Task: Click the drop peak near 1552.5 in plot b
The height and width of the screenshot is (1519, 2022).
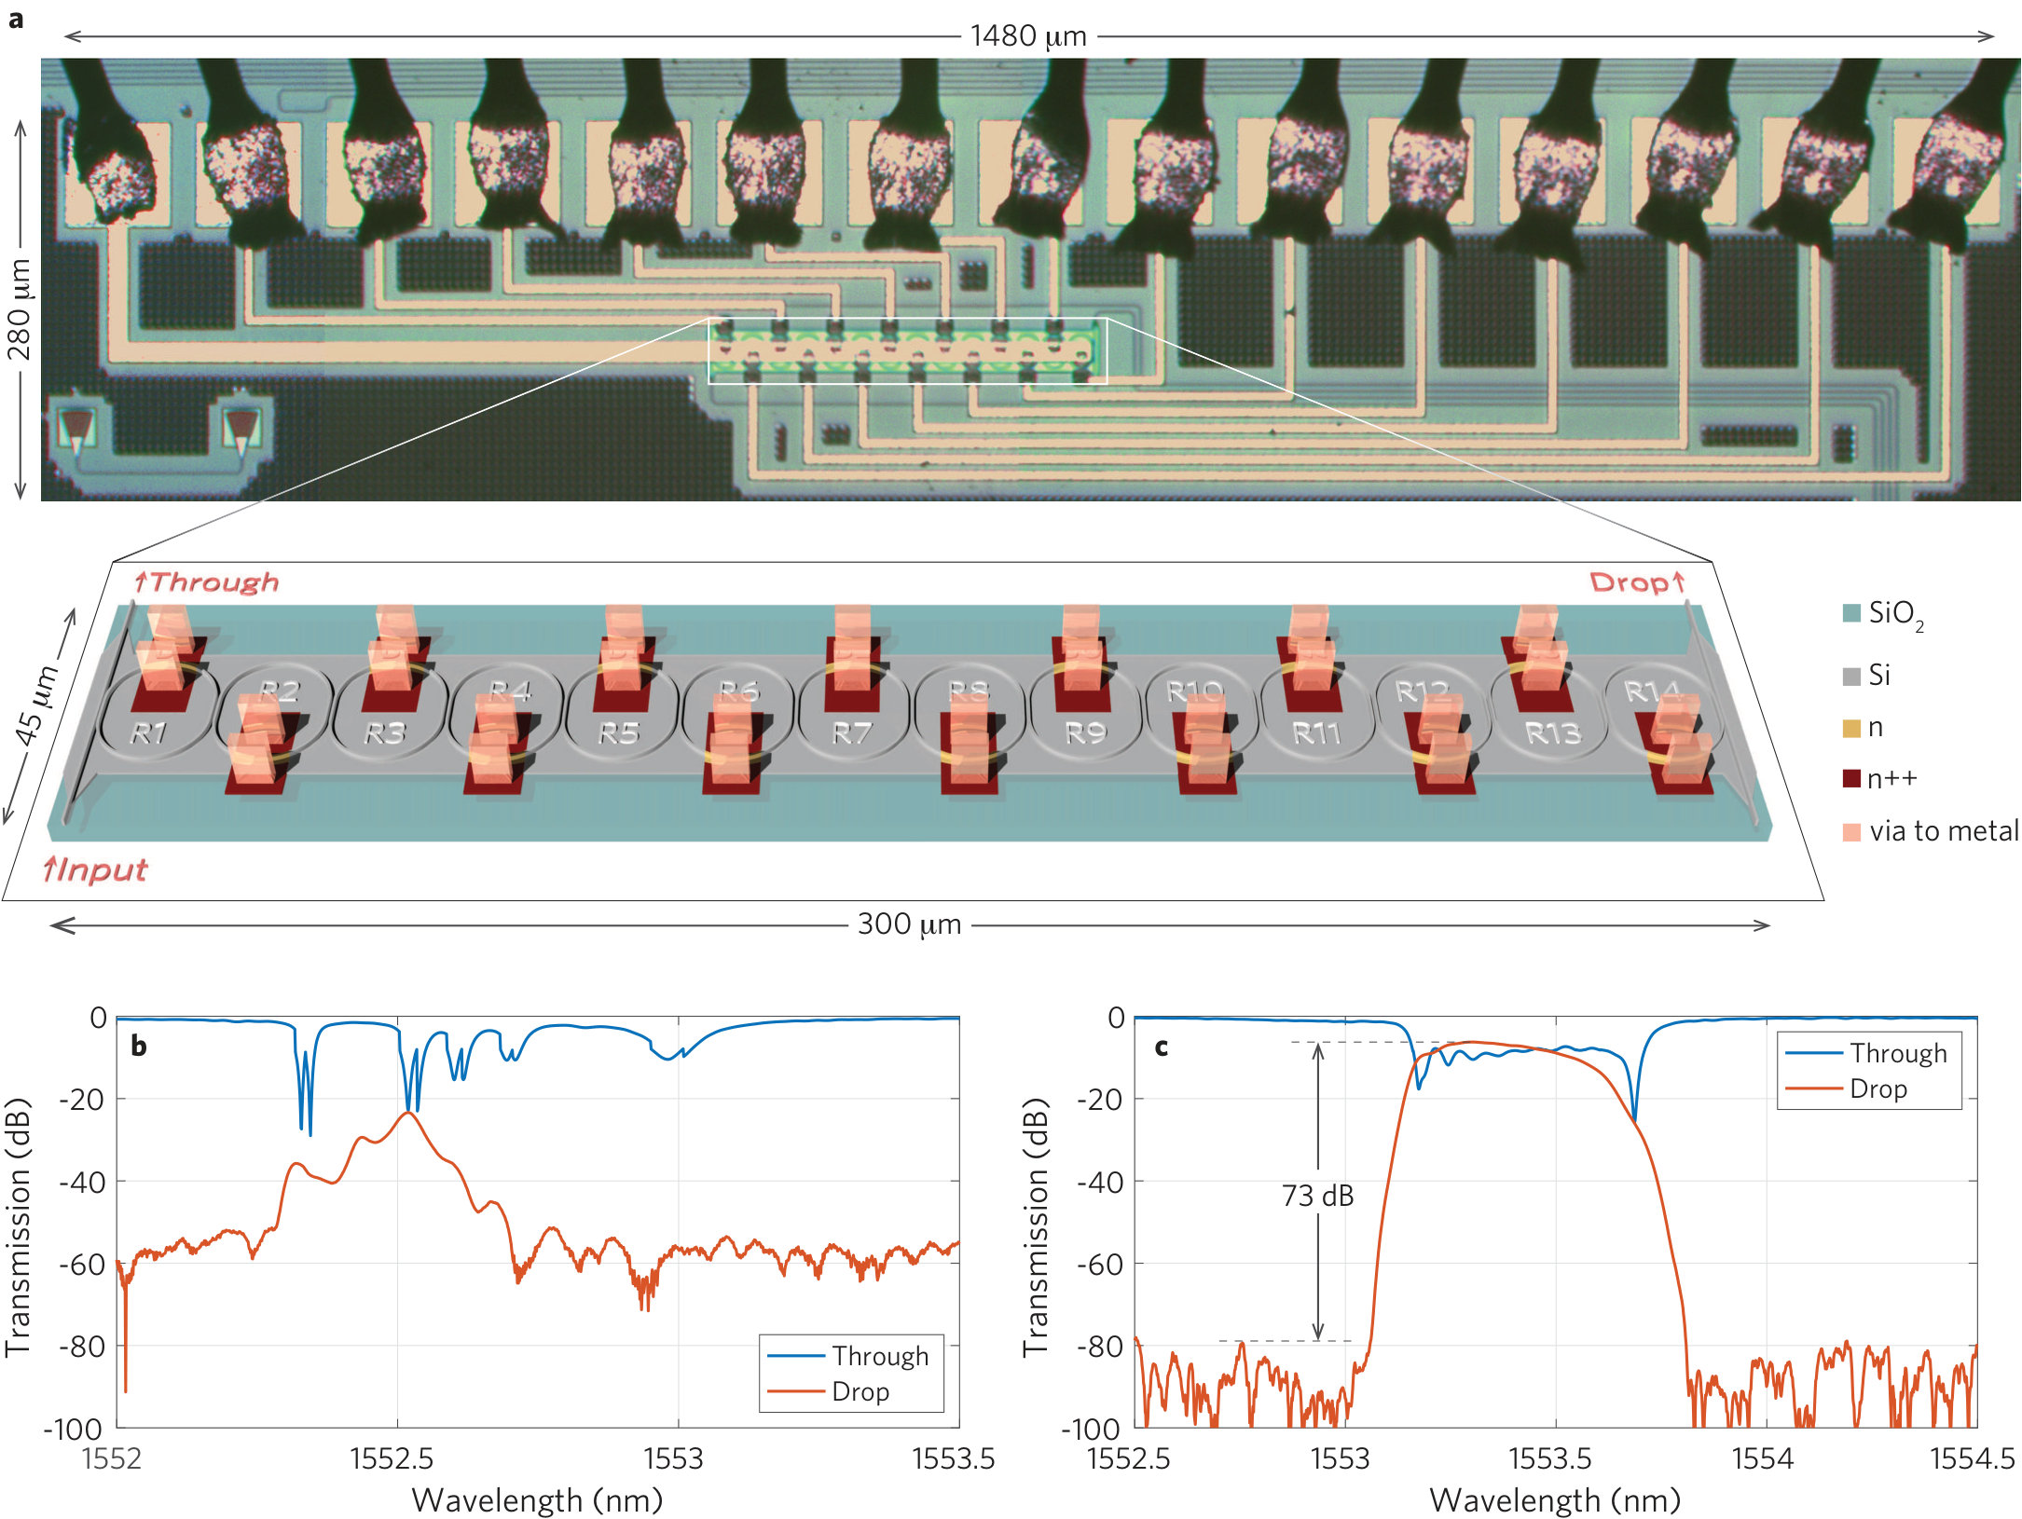Action: click(407, 1115)
